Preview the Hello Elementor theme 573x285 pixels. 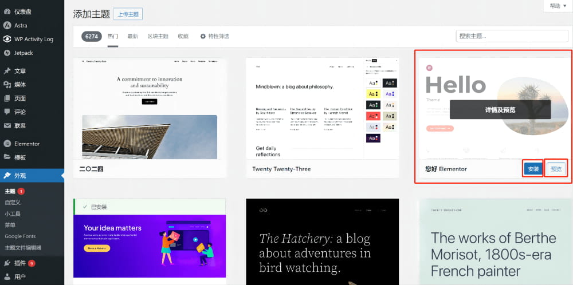556,169
